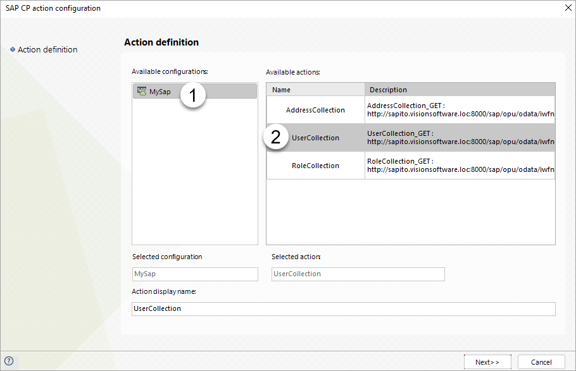Click the Selected action field
The width and height of the screenshot is (576, 371).
click(358, 274)
